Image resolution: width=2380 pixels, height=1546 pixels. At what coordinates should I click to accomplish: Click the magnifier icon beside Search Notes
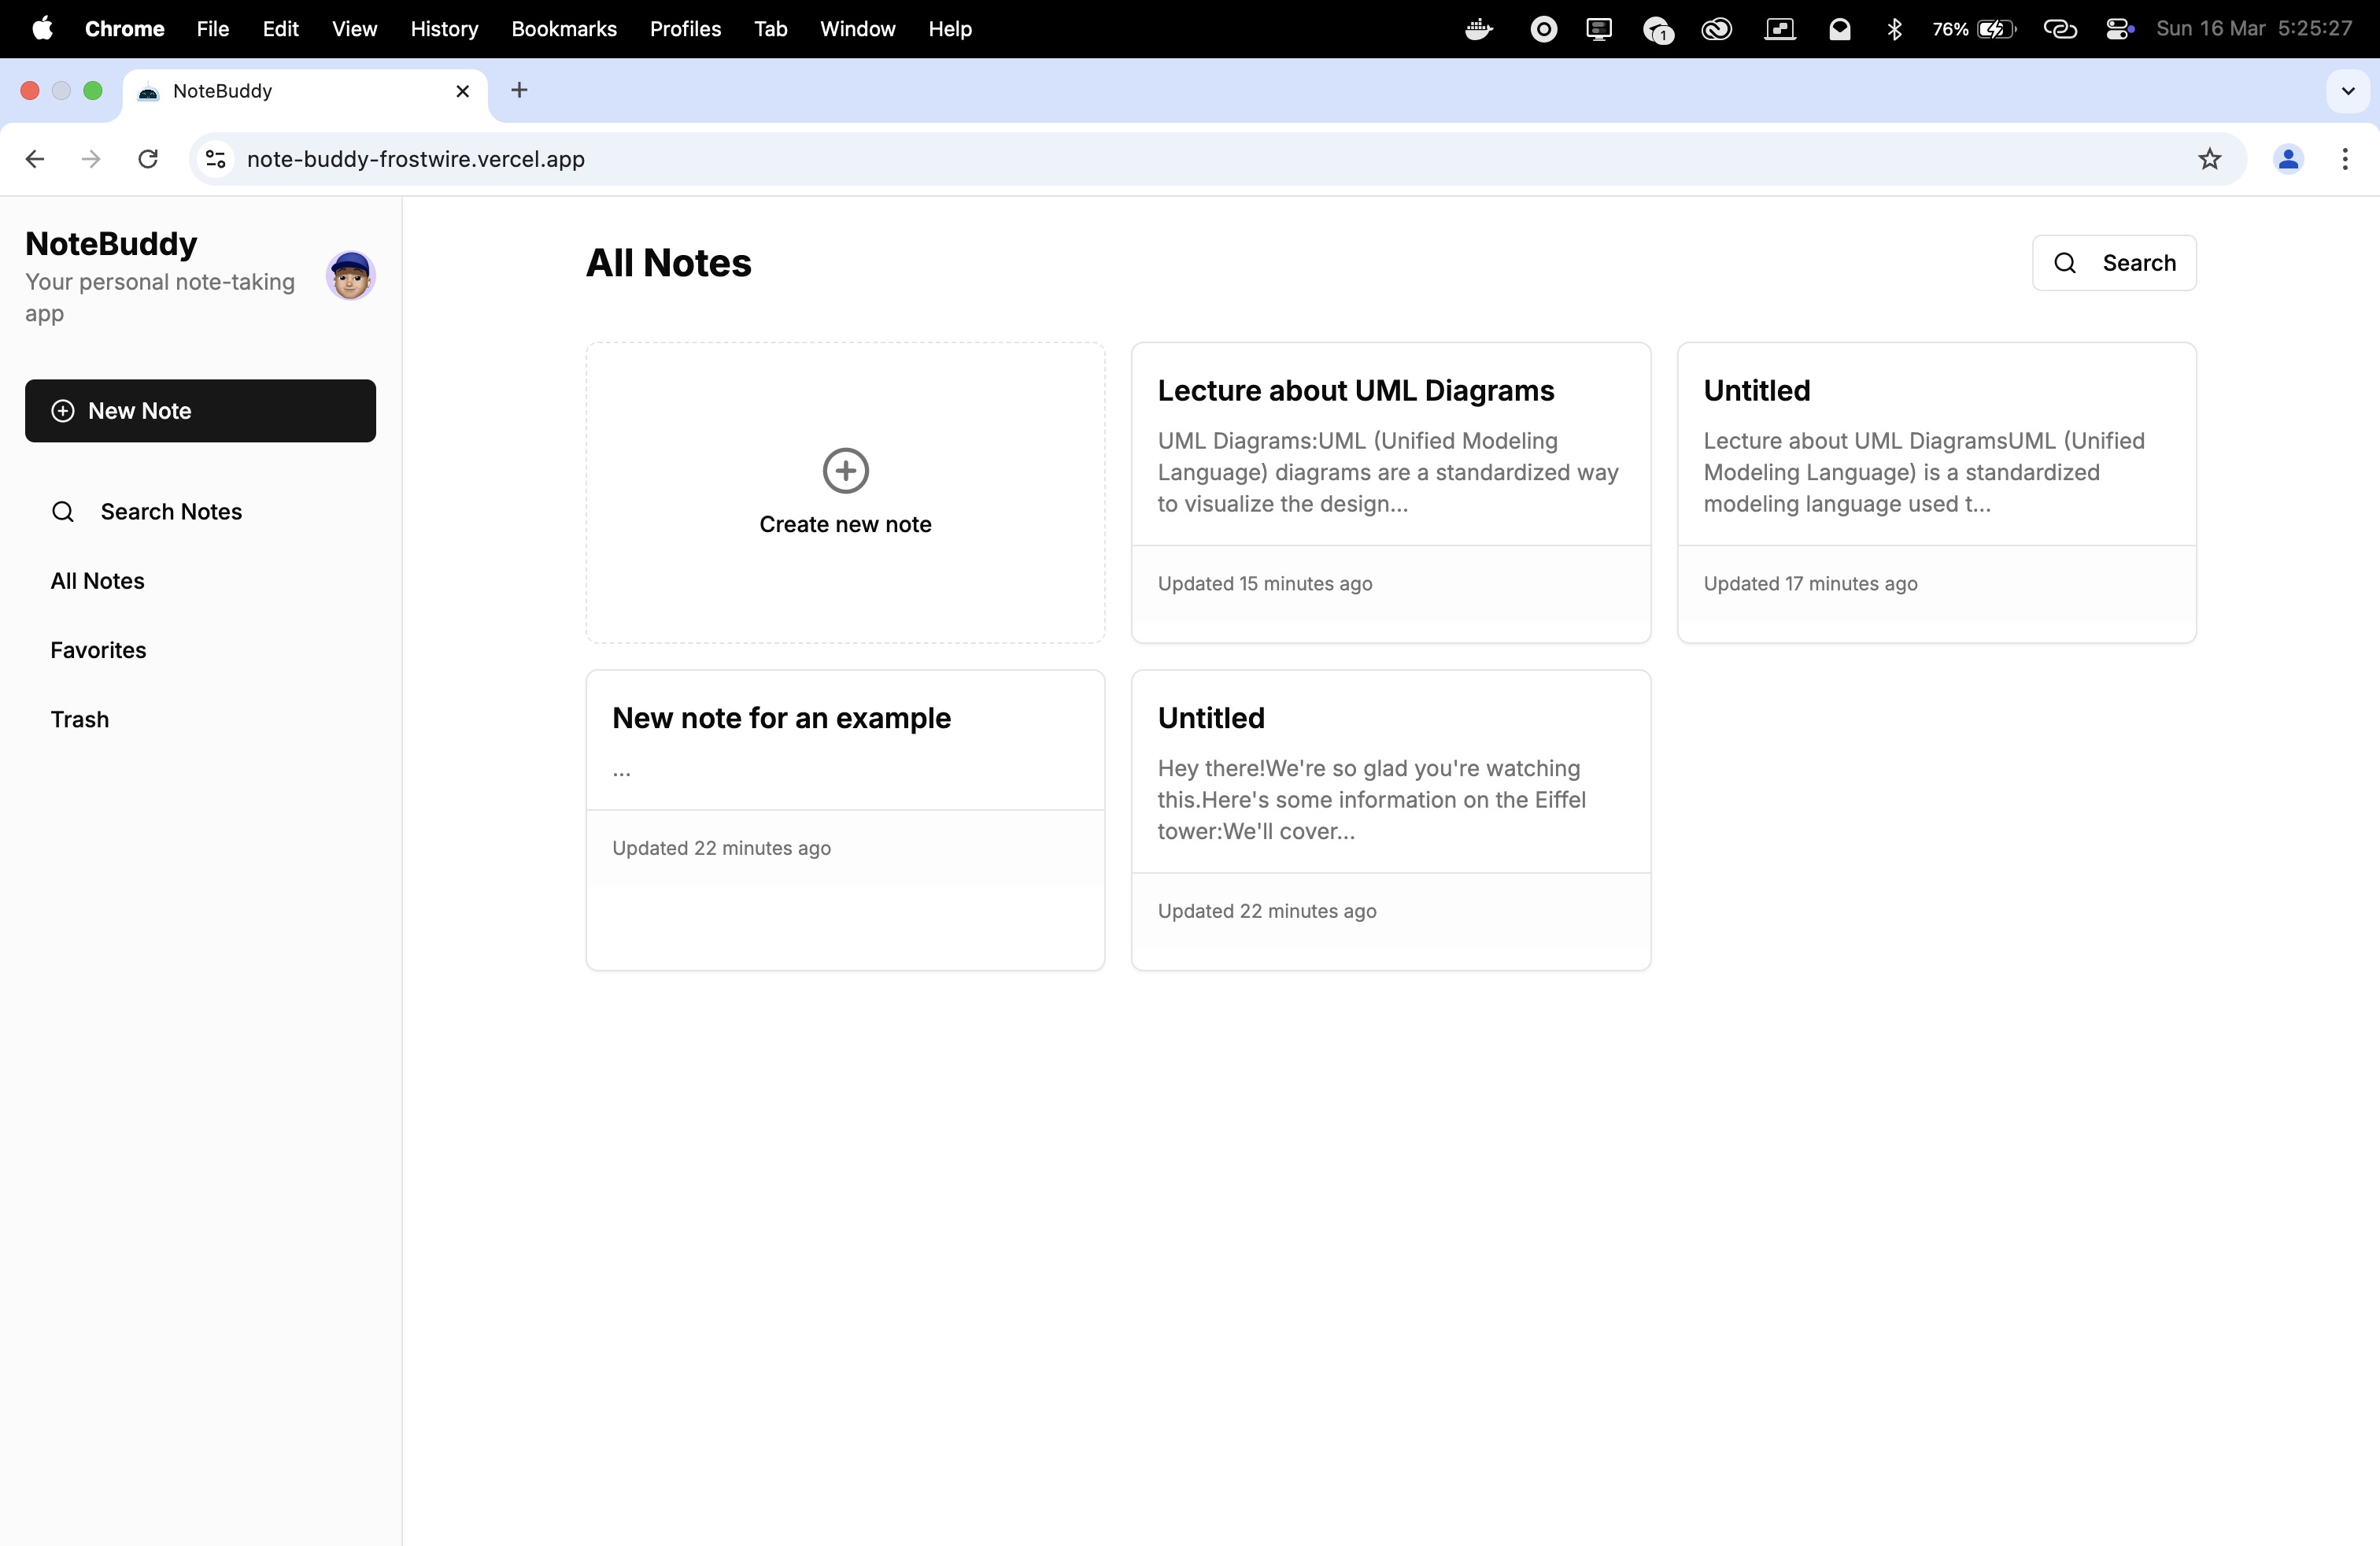[63, 512]
